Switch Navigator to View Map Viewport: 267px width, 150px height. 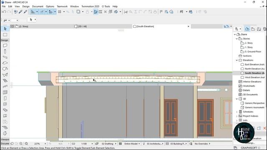253,29
